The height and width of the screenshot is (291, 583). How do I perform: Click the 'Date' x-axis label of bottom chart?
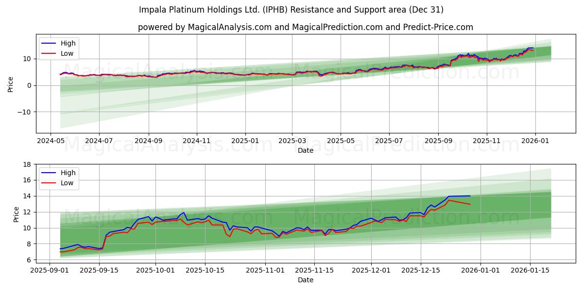[x=306, y=280]
